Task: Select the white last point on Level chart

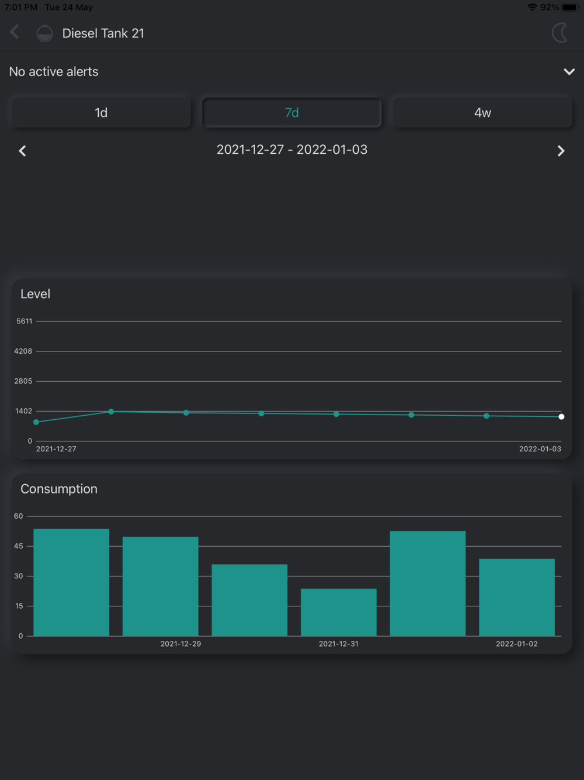Action: (561, 417)
